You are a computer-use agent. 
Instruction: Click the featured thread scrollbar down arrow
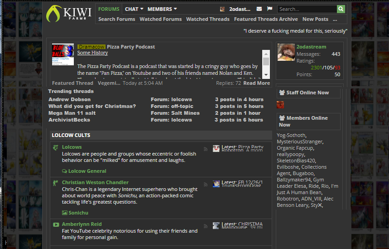click(266, 75)
